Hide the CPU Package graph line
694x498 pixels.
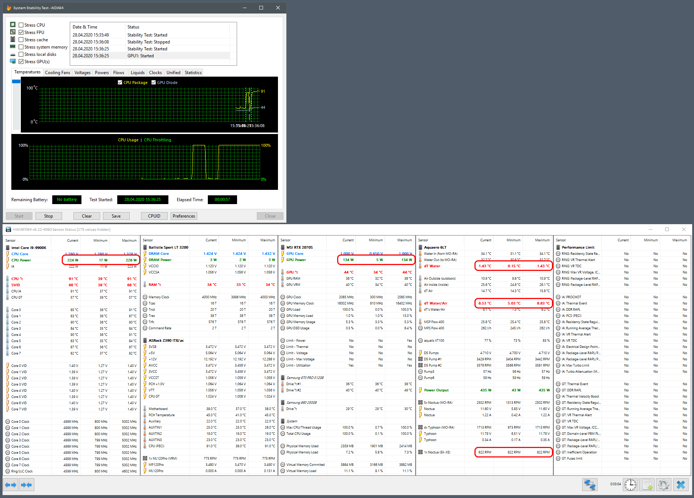click(120, 82)
